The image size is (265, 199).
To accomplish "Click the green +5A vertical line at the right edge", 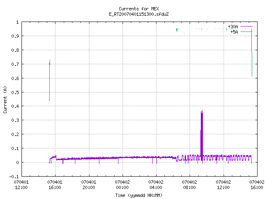I will pyautogui.click(x=252, y=53).
